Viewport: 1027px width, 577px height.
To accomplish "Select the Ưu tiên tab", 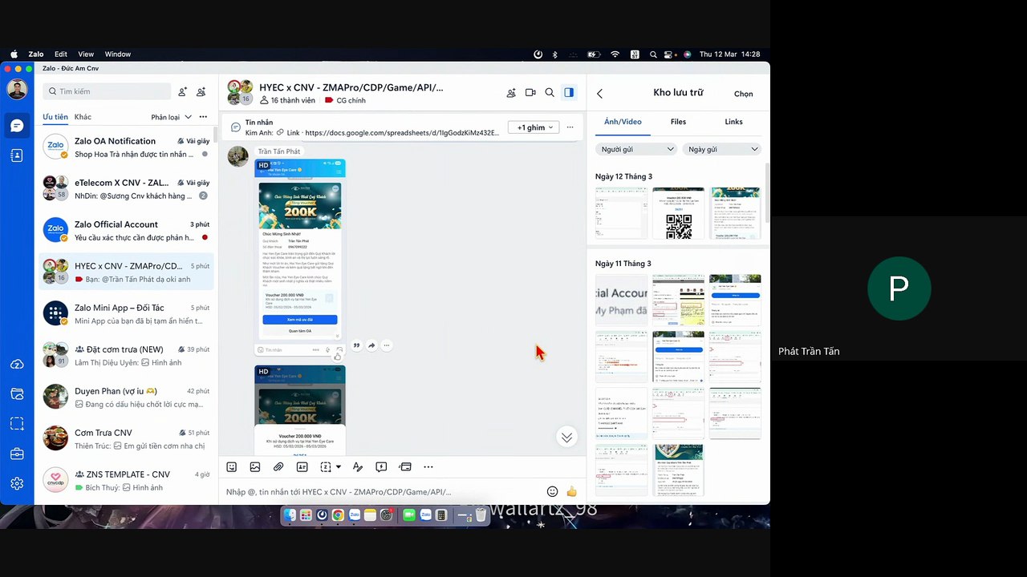I will 55,117.
